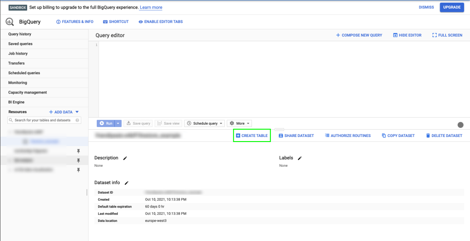Click the Upgrade button
470x241 pixels.
point(452,7)
